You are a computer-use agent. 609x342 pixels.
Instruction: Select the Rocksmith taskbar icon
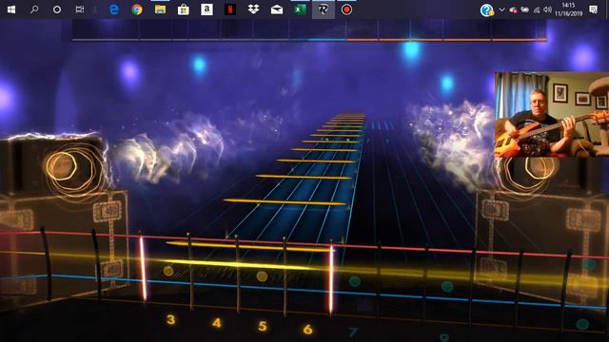324,9
